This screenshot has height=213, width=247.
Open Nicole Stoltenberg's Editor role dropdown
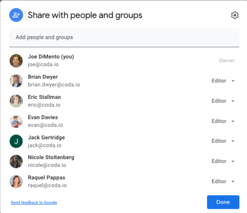pyautogui.click(x=223, y=161)
